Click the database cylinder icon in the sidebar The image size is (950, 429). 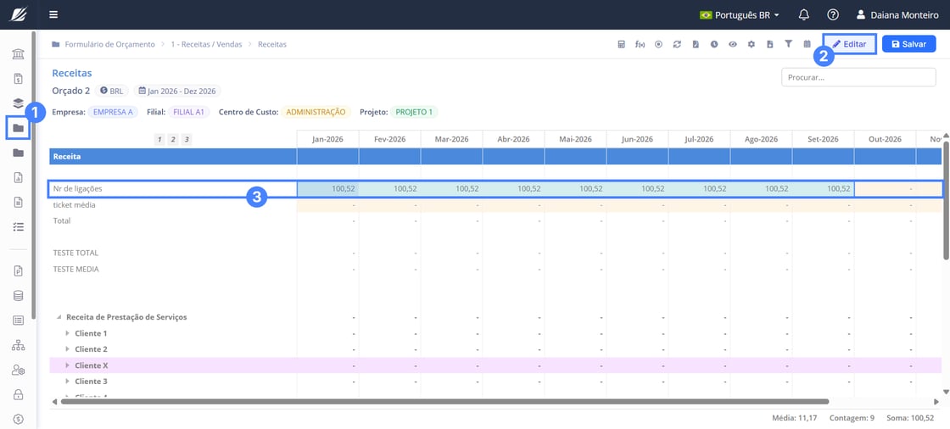[x=18, y=296]
